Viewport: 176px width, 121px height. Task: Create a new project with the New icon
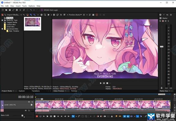click(3, 10)
